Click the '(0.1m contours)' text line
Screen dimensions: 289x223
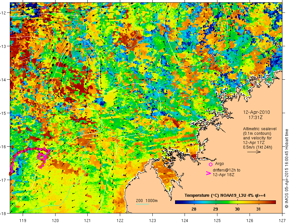[257, 133]
